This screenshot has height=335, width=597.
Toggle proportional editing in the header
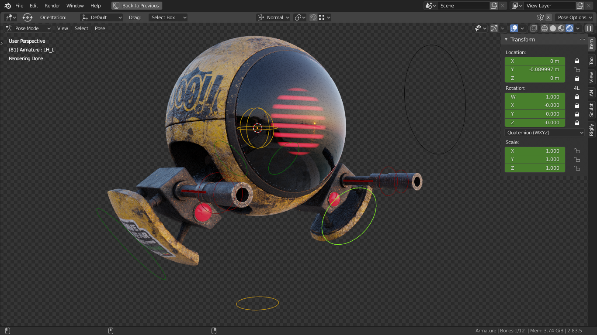click(299, 17)
